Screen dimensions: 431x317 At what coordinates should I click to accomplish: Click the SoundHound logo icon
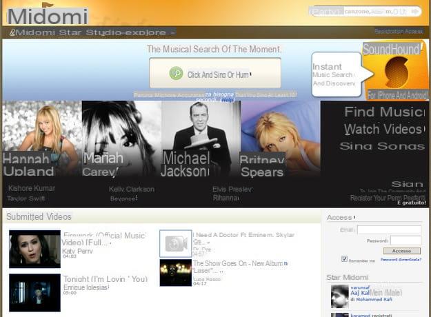[x=397, y=72]
